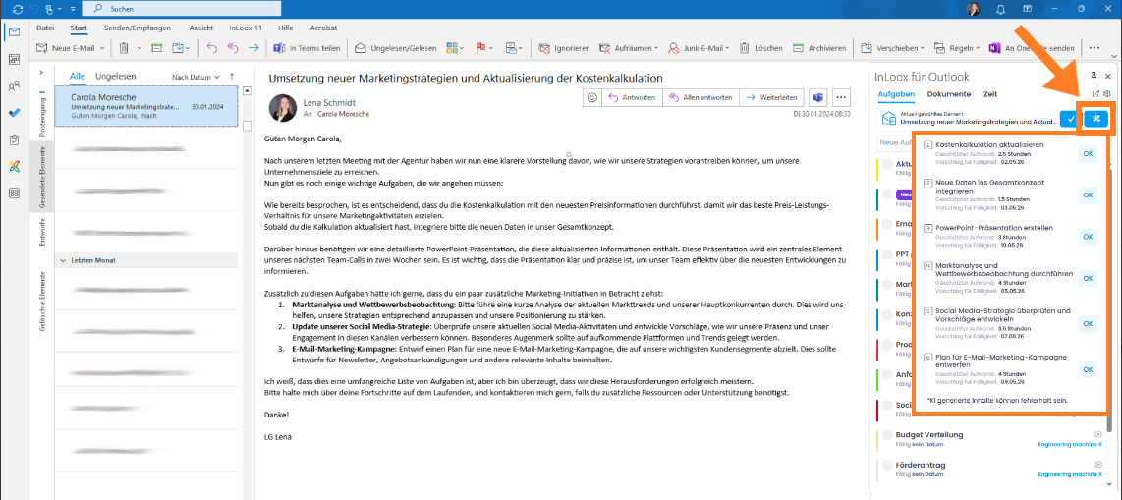Open the Datei menu
The image size is (1122, 500).
tap(45, 28)
